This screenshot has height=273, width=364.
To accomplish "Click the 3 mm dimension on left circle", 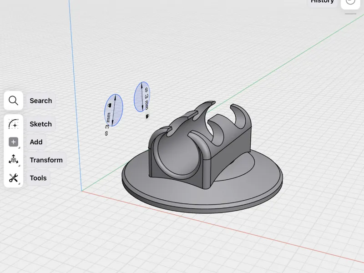I will pos(107,124).
